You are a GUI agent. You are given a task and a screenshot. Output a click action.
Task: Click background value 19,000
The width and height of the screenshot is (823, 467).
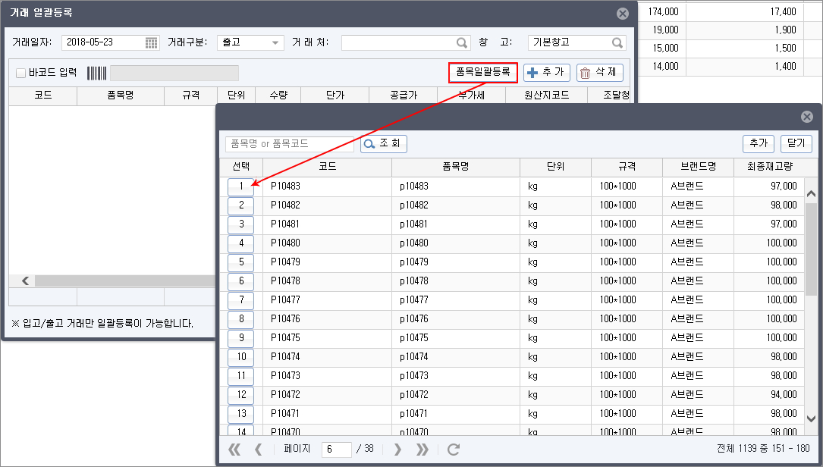click(665, 30)
